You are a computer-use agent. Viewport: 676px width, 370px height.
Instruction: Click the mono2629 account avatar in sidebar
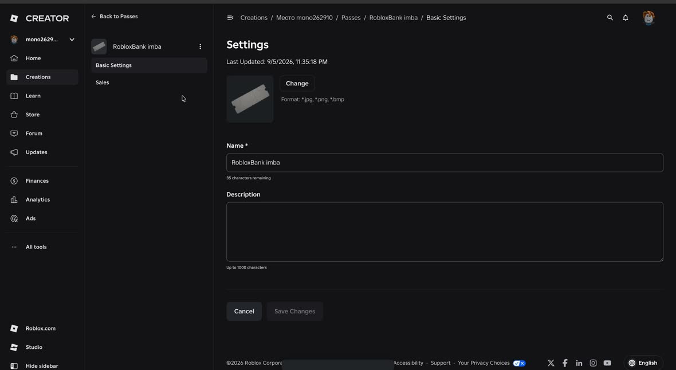[x=14, y=40]
